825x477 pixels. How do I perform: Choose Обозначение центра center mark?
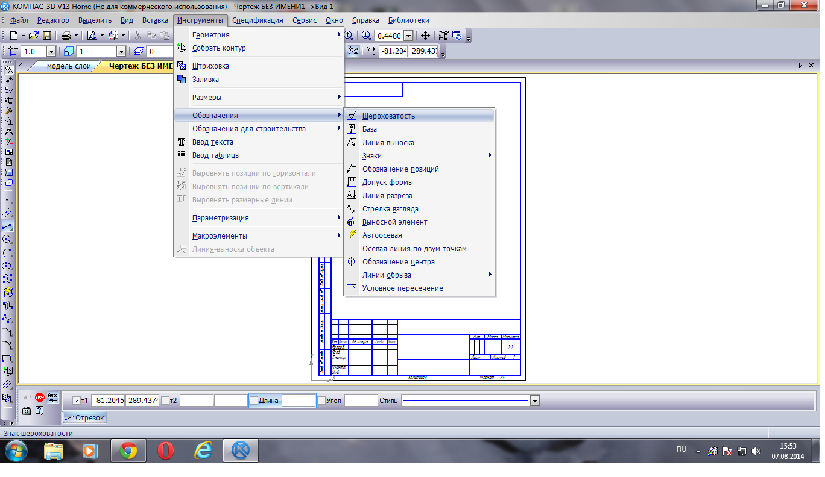point(419,262)
